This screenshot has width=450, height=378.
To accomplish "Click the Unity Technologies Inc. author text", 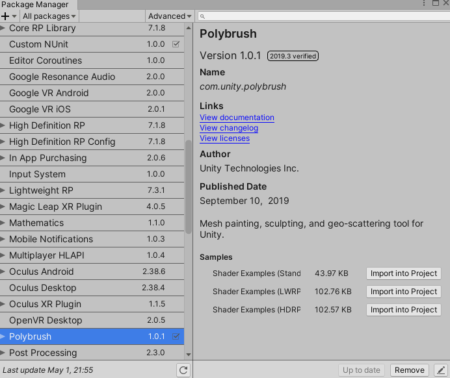I will coord(249,168).
